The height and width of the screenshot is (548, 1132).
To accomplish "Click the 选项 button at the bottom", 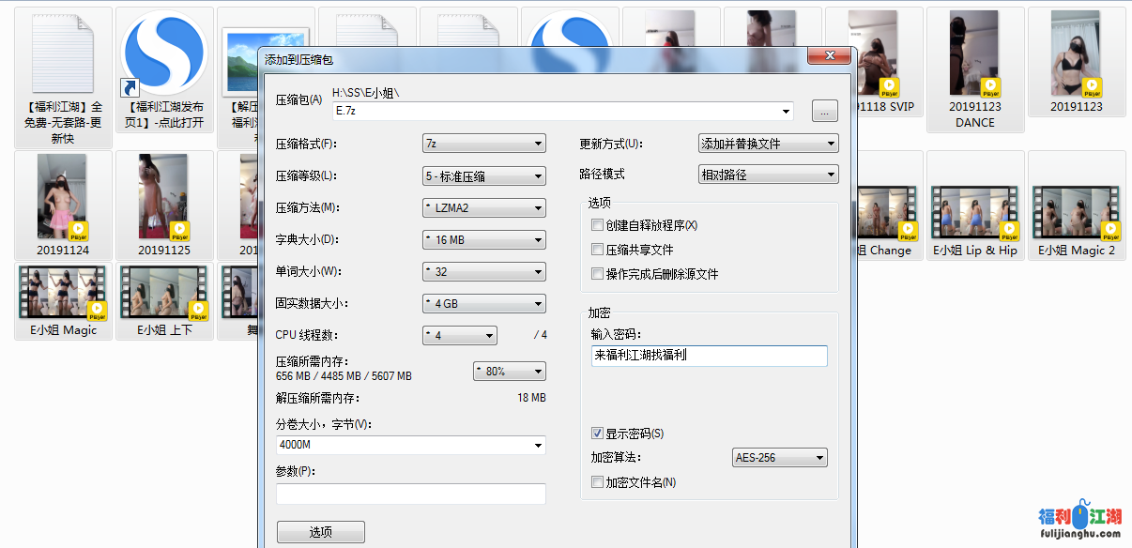I will [320, 532].
